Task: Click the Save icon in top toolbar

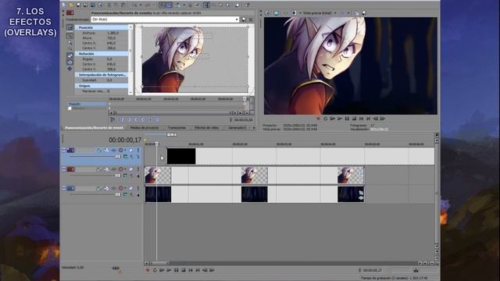Action: pos(78,5)
